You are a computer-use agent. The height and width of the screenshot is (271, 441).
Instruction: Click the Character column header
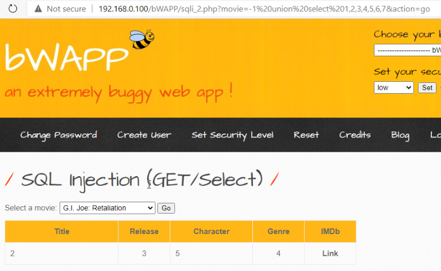pos(211,231)
